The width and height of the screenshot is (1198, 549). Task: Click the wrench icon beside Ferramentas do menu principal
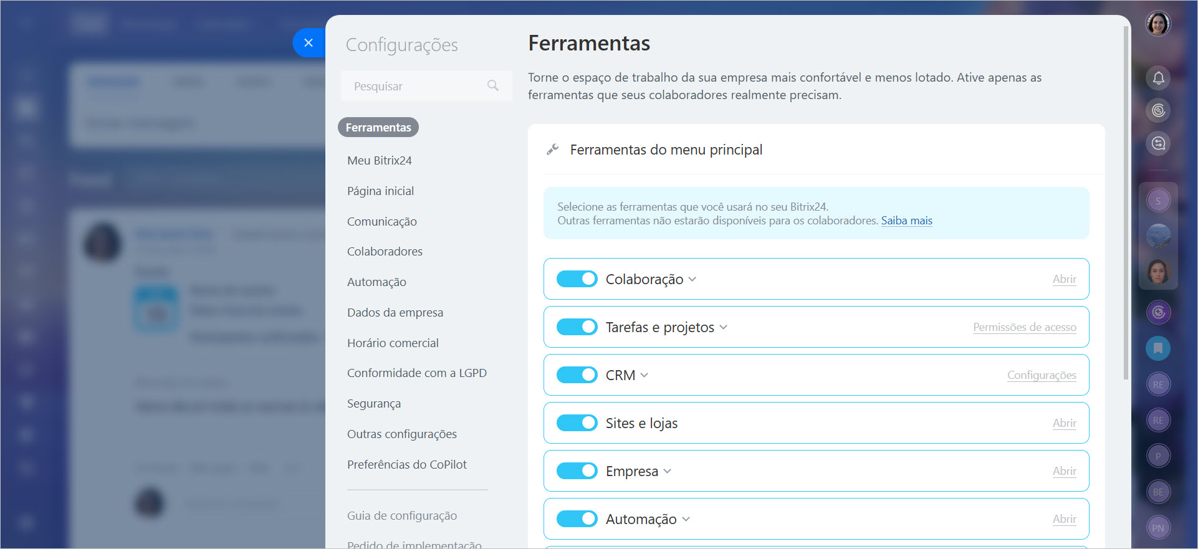(x=552, y=150)
